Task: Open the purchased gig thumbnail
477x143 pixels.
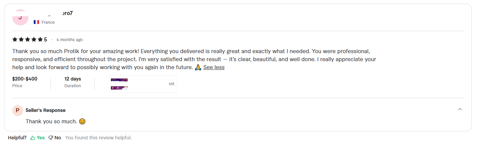Action: coord(120,84)
